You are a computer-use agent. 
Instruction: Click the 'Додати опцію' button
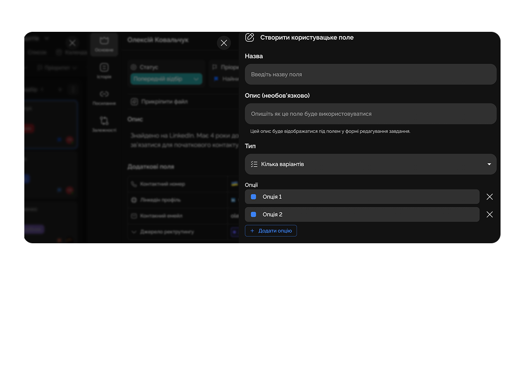pyautogui.click(x=271, y=231)
